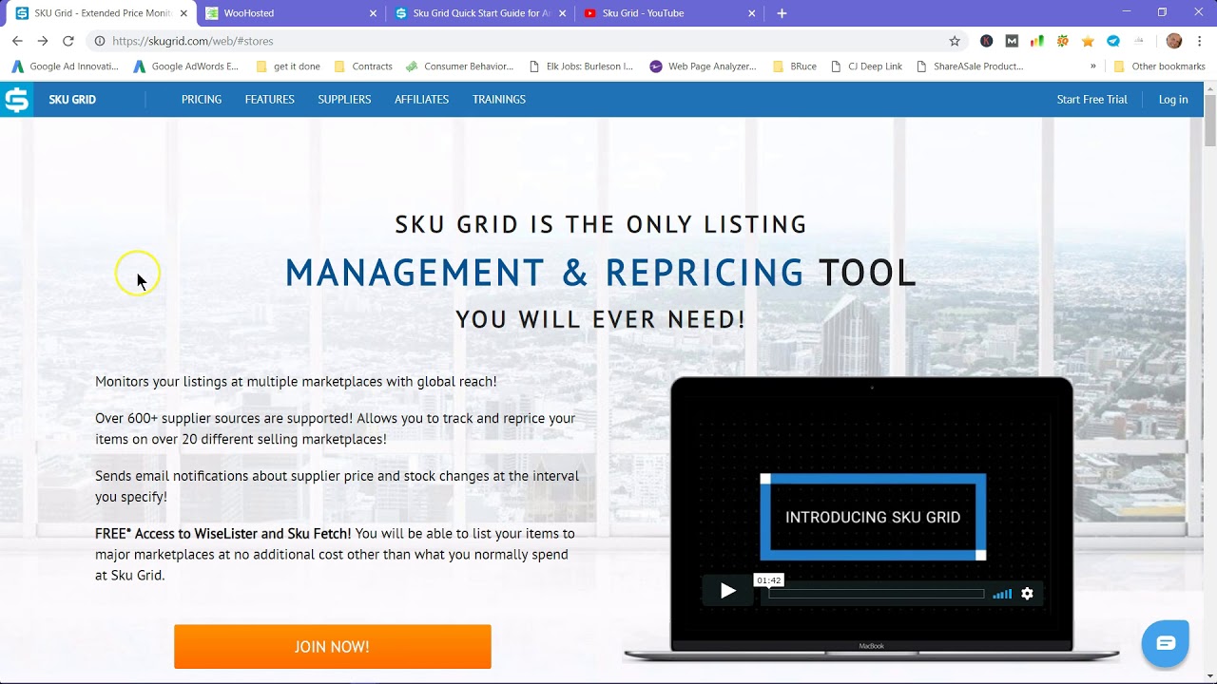This screenshot has height=684, width=1217.
Task: Open CJ Deep Link bookmark
Action: tap(867, 66)
